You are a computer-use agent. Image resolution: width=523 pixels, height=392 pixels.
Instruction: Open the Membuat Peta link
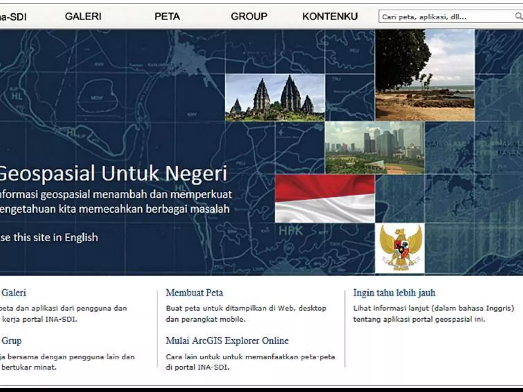coord(194,292)
